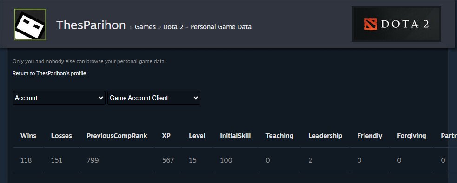Image resolution: width=457 pixels, height=183 pixels.
Task: Click the PreviousCompRank column header
Action: coord(117,136)
